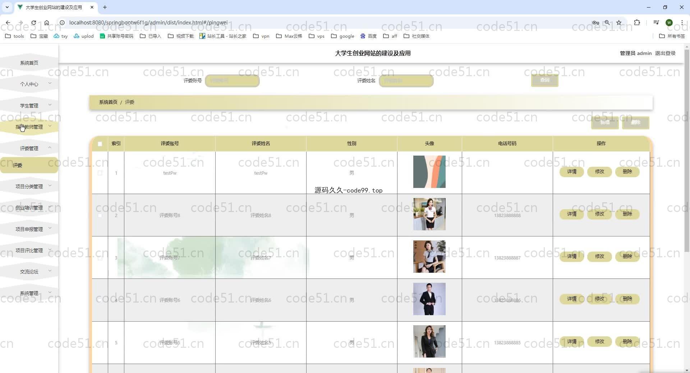Click phone number 13823888887
The image size is (690, 373).
point(507,258)
